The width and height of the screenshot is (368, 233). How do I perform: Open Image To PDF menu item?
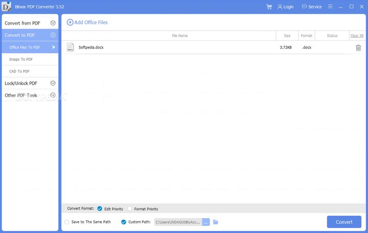[30, 59]
